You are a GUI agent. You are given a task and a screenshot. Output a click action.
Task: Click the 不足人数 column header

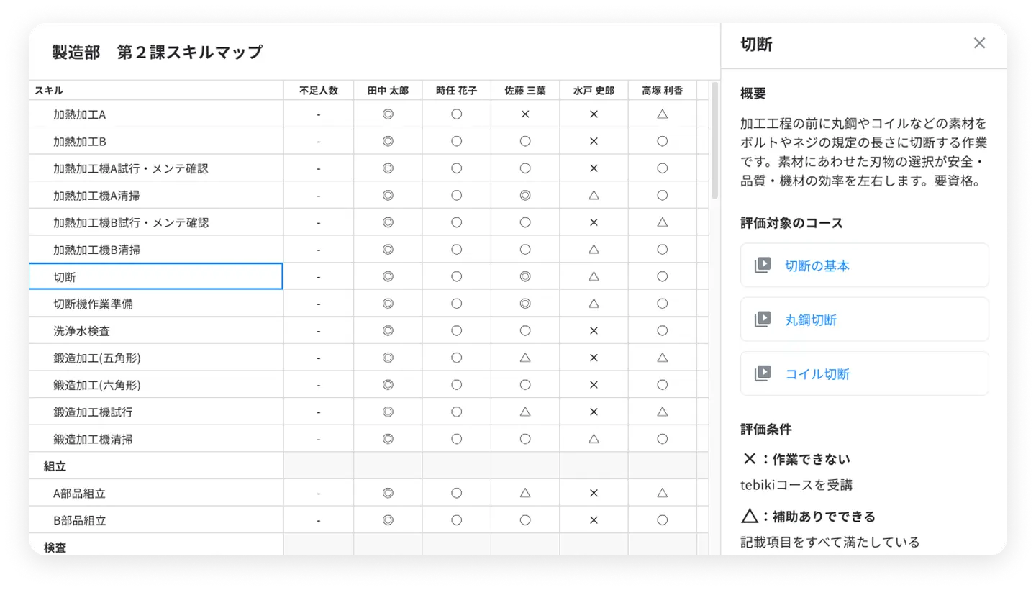(x=319, y=91)
